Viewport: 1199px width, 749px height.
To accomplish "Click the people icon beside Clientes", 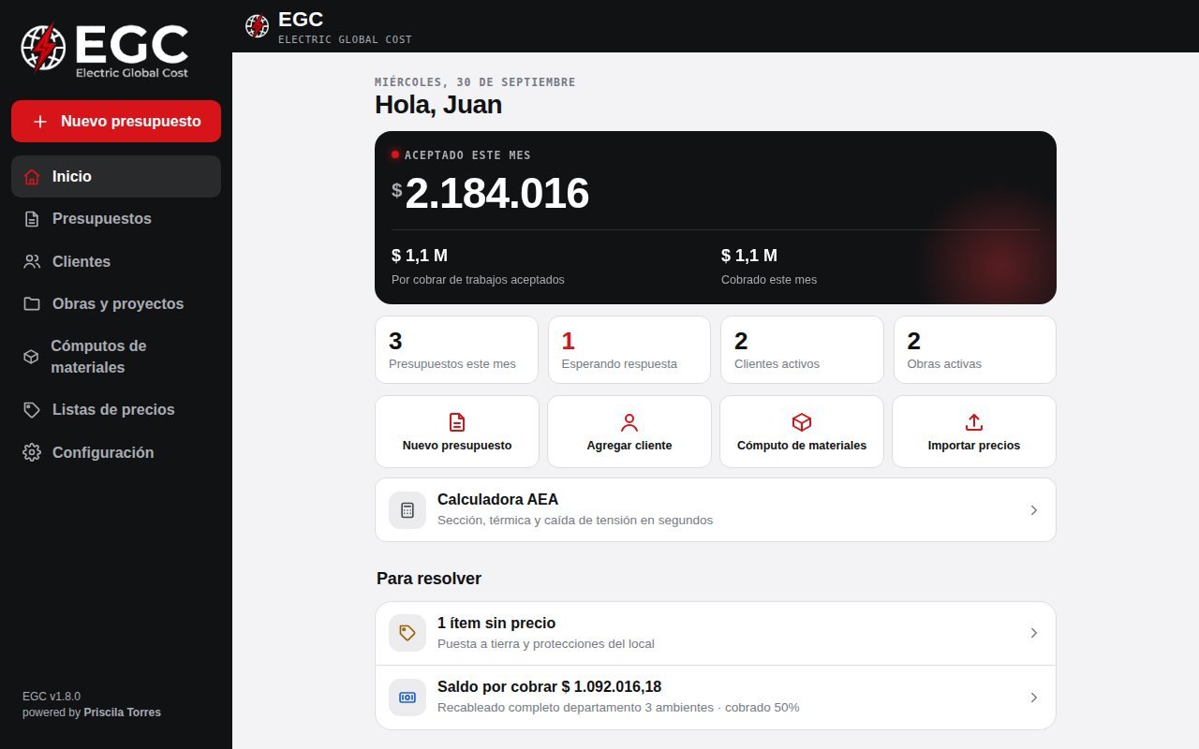I will pyautogui.click(x=32, y=262).
